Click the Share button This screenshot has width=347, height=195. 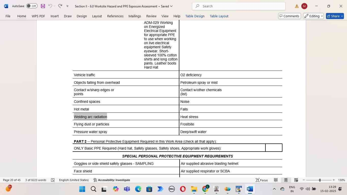tap(335, 16)
